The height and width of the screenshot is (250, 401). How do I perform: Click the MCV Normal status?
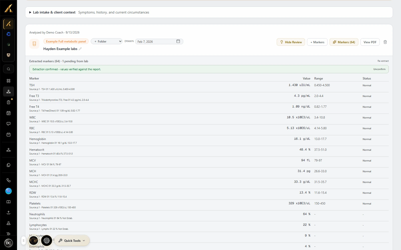pyautogui.click(x=367, y=161)
